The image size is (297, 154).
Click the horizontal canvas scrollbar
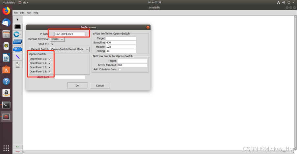coord(158,152)
